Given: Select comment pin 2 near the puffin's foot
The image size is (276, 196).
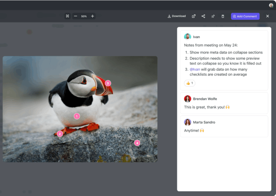Looking at the screenshot, I should click(x=60, y=134).
